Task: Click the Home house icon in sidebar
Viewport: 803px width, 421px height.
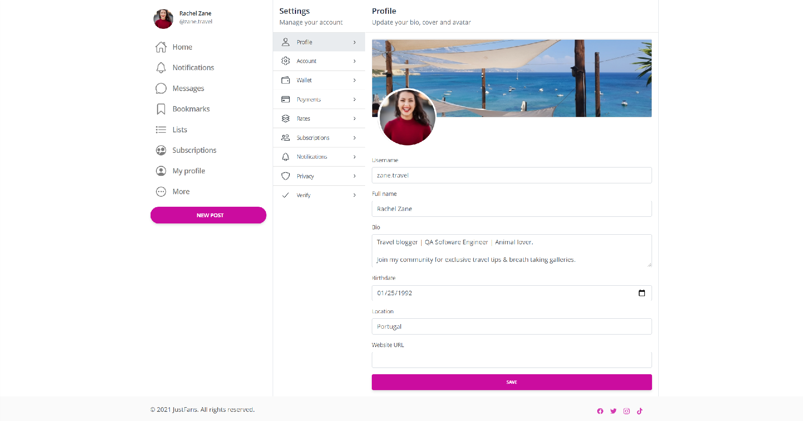Action: [x=161, y=47]
